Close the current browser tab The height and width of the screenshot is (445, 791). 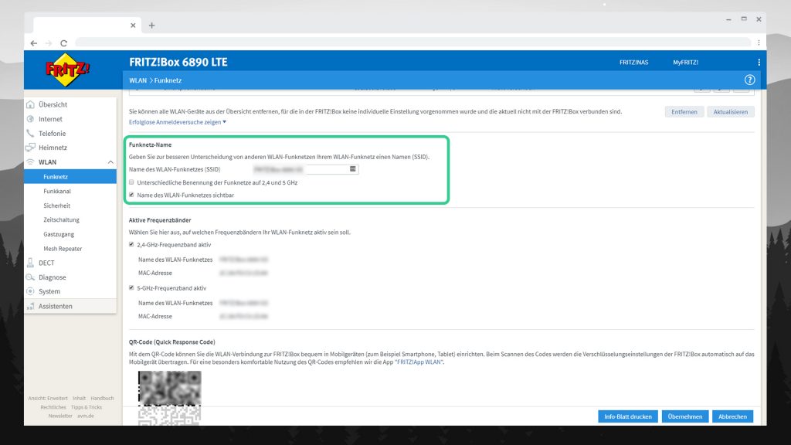133,25
